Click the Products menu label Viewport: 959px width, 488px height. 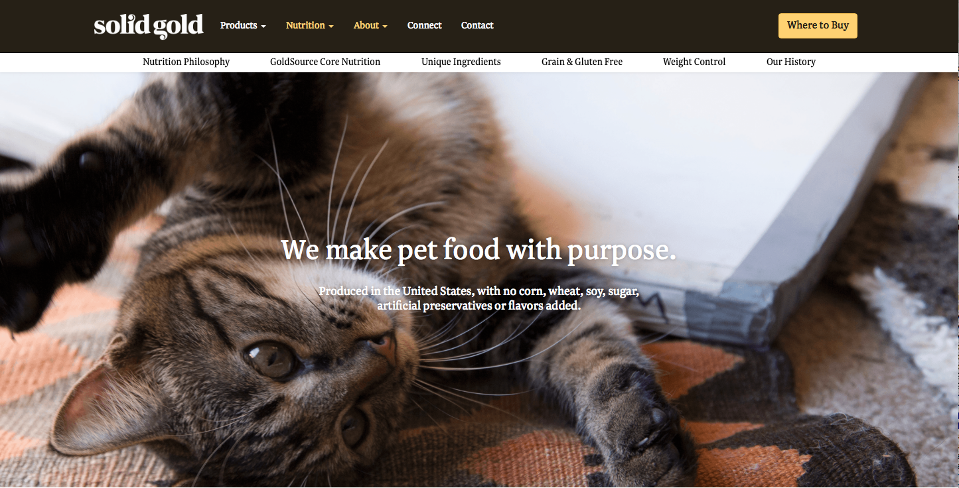[238, 25]
